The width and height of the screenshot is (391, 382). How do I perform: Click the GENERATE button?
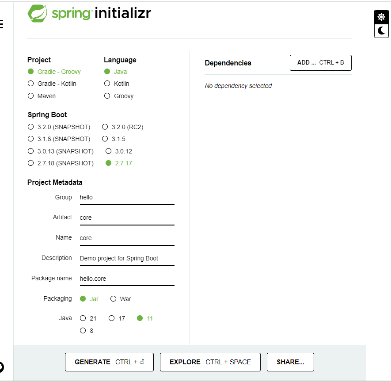point(109,362)
